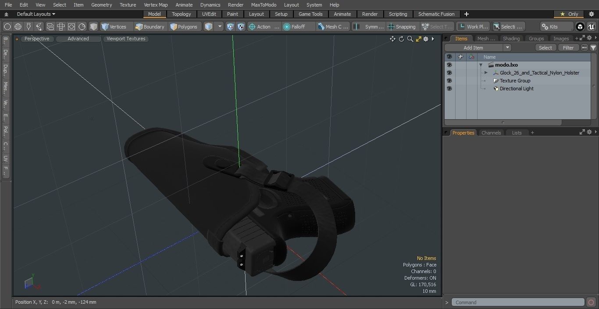Image resolution: width=599 pixels, height=309 pixels.
Task: Toggle visibility of Glock_26_and_Tactical_Nylon_Holster
Action: [449, 73]
